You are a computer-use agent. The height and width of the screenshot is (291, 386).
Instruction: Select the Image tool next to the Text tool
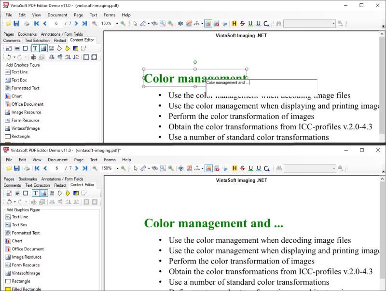pos(43,48)
